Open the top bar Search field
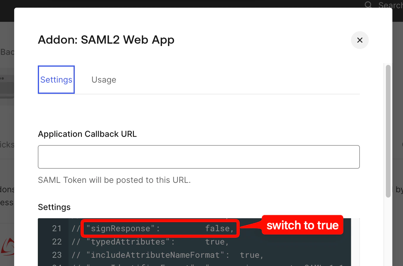Image resolution: width=403 pixels, height=266 pixels. (x=390, y=5)
